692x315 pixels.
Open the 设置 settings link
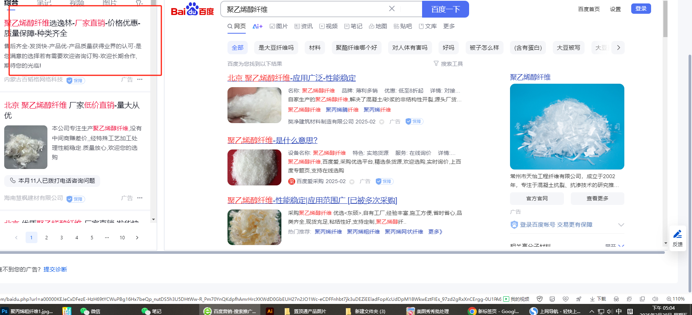616,9
